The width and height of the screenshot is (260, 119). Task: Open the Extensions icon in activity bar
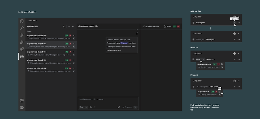[22, 49]
